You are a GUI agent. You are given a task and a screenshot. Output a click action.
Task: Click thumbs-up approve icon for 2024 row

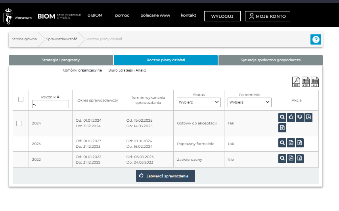tap(291, 117)
